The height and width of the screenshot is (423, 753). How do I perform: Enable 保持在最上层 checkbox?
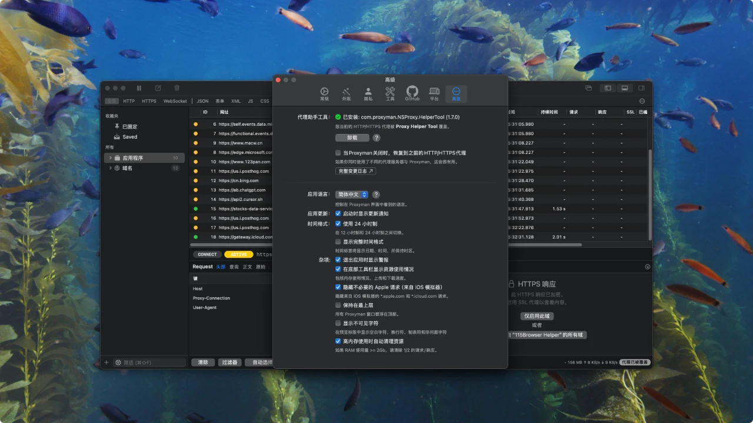coord(338,305)
